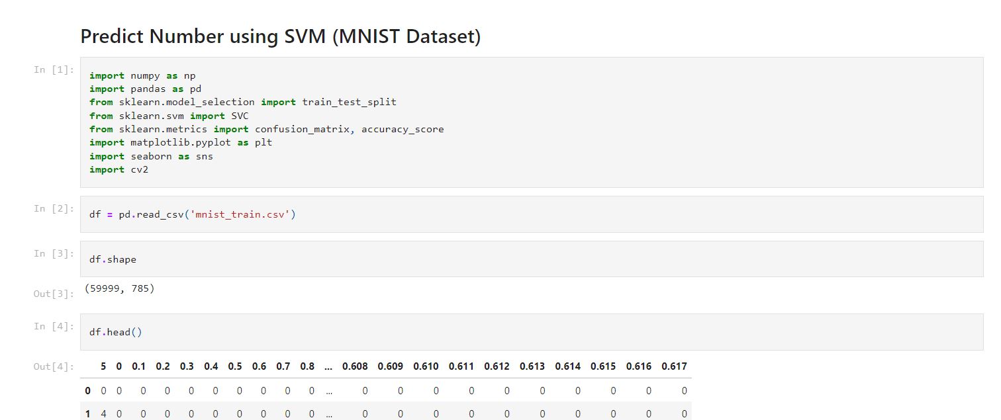Screen dimensions: 1001x420
Task: Click the In [1] prompt label
Action: [x=54, y=69]
